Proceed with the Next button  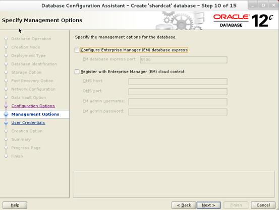pos(208,205)
